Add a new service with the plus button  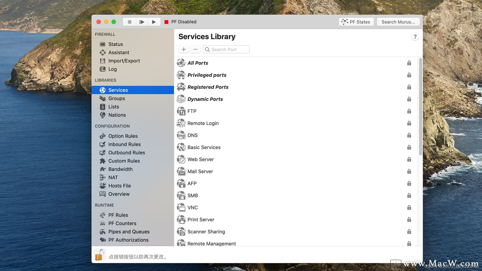[x=184, y=49]
